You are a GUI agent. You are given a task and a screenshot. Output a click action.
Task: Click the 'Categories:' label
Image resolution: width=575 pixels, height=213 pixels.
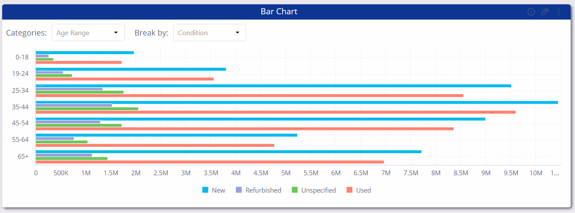click(26, 33)
